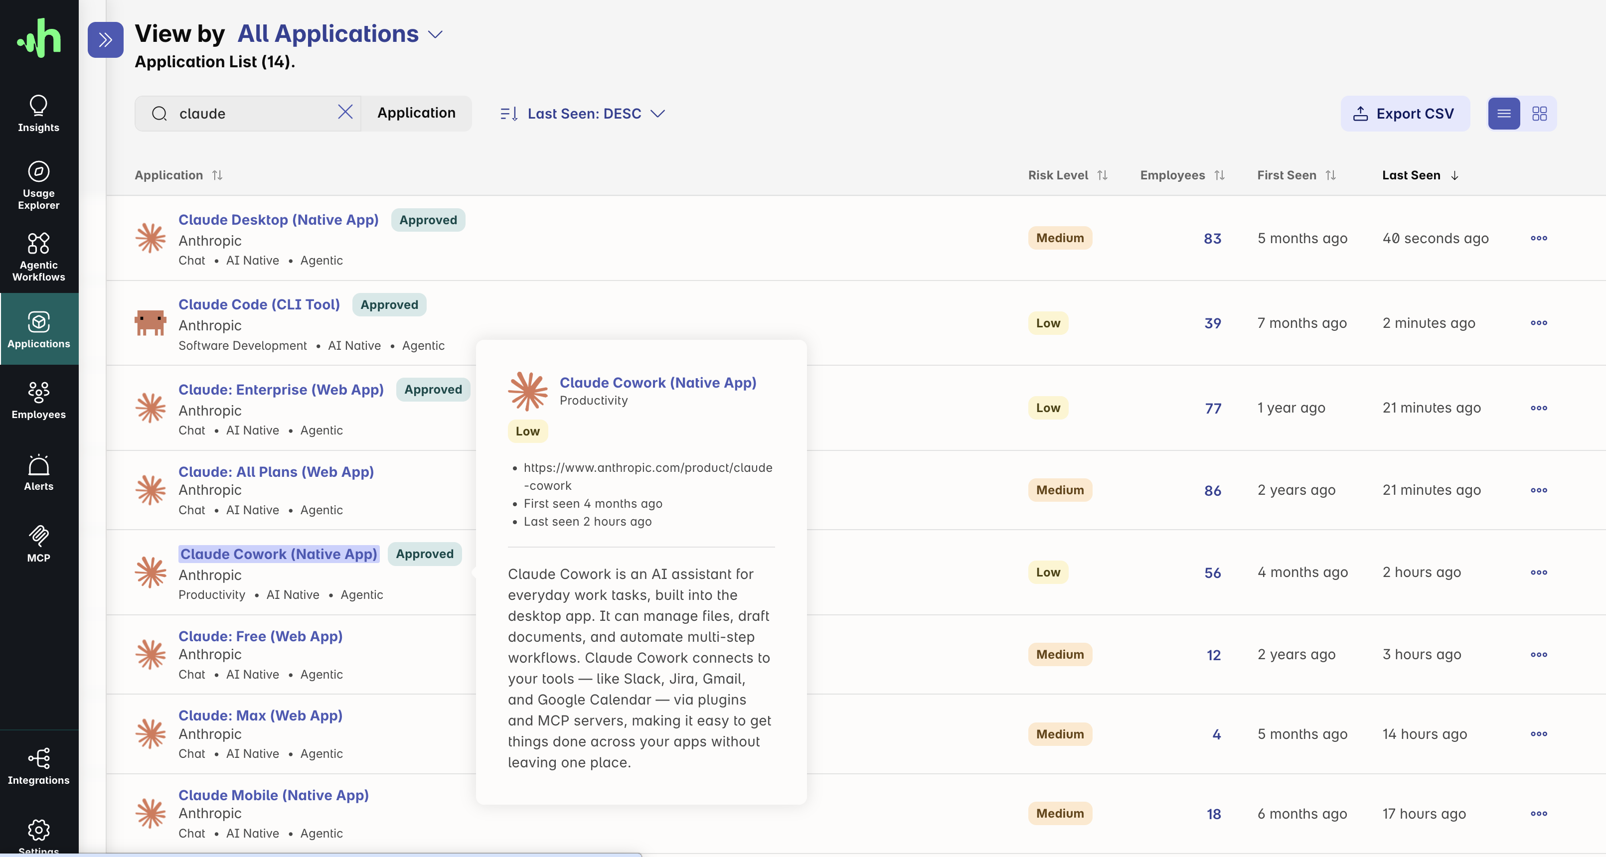Viewport: 1606px width, 857px height.
Task: Open Claude: Enterprise (Web App) link
Action: [x=281, y=390]
